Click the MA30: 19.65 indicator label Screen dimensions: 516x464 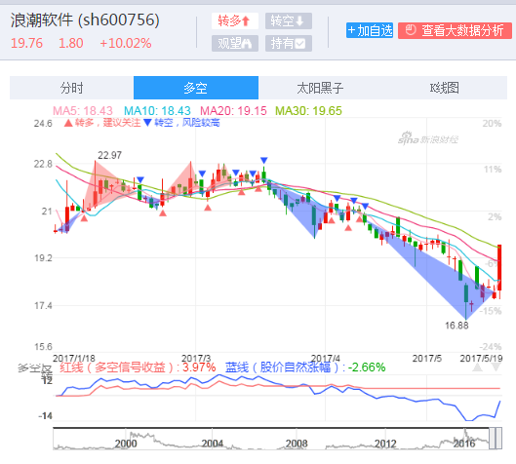(x=308, y=111)
